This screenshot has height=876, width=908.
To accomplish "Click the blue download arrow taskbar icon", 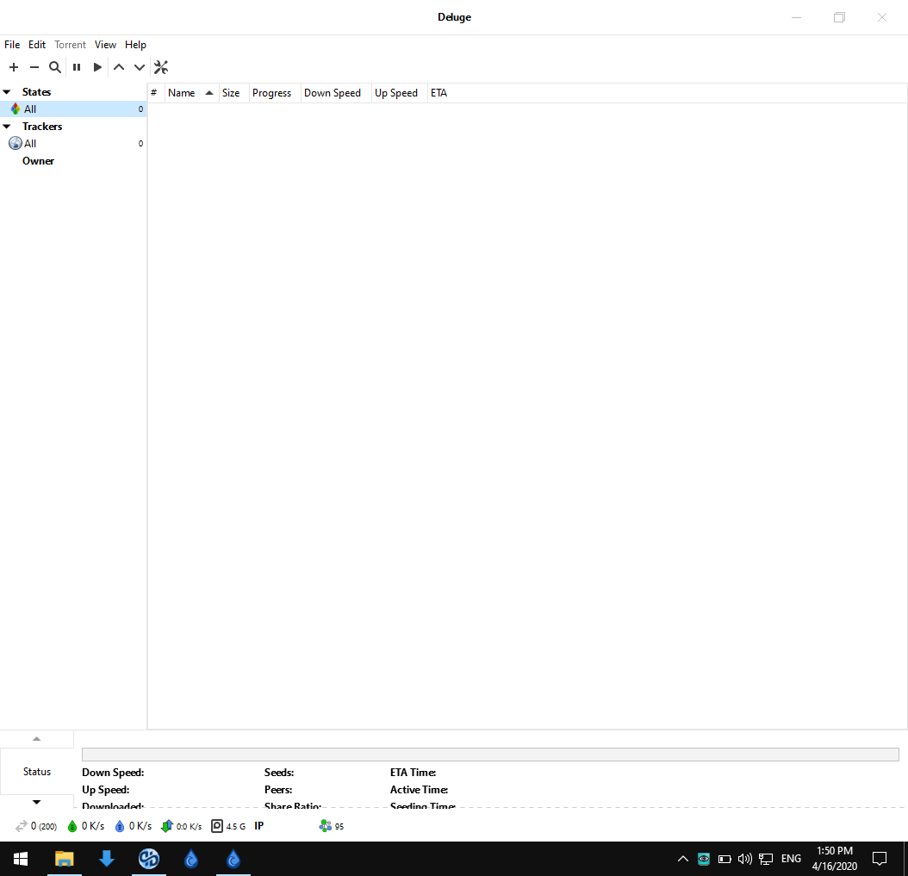I will point(107,859).
